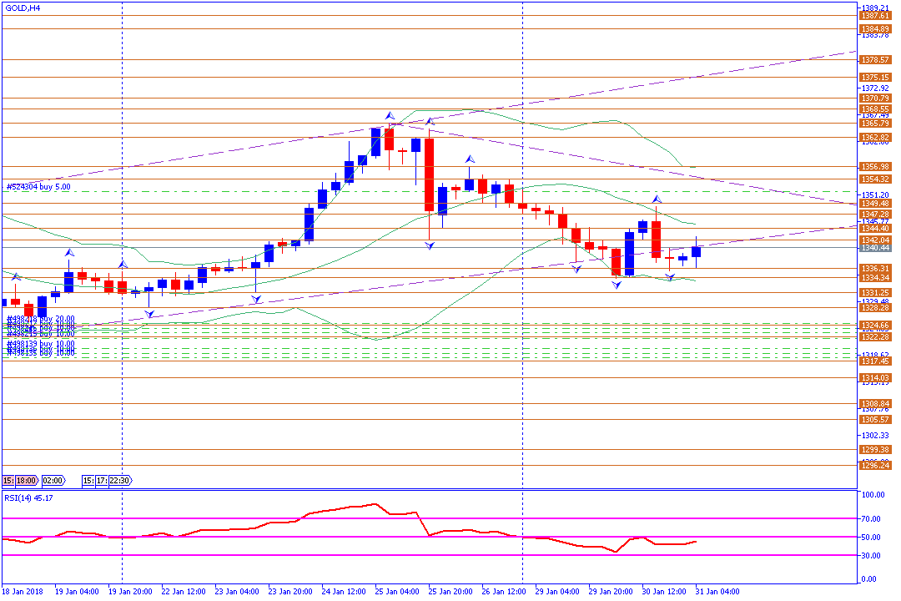
Task: Click the 30 Jan 12:00 time axis label
Action: 664,592
